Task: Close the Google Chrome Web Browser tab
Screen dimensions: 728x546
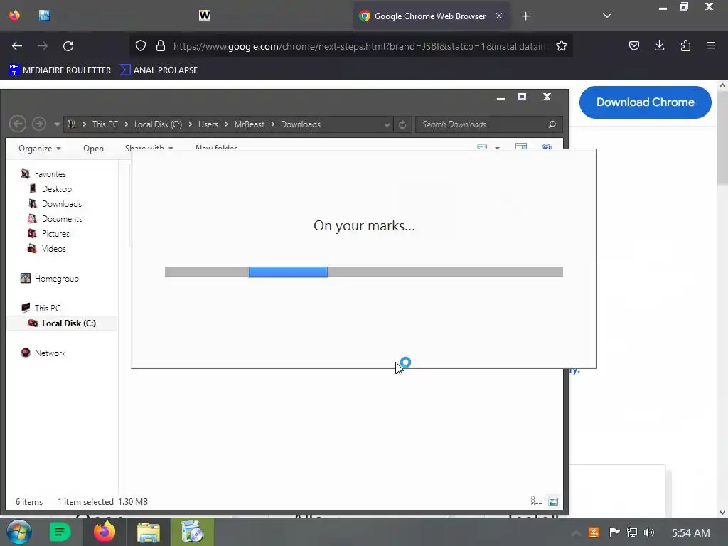Action: coord(499,16)
